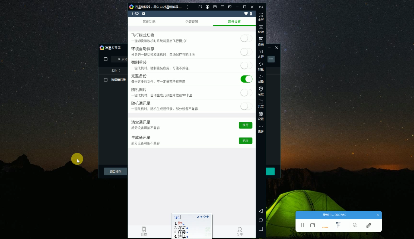Collapse the emulator sidebar with the chevrons

(261, 7)
